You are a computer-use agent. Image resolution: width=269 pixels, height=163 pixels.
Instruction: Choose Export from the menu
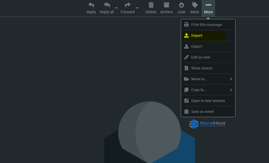196,46
